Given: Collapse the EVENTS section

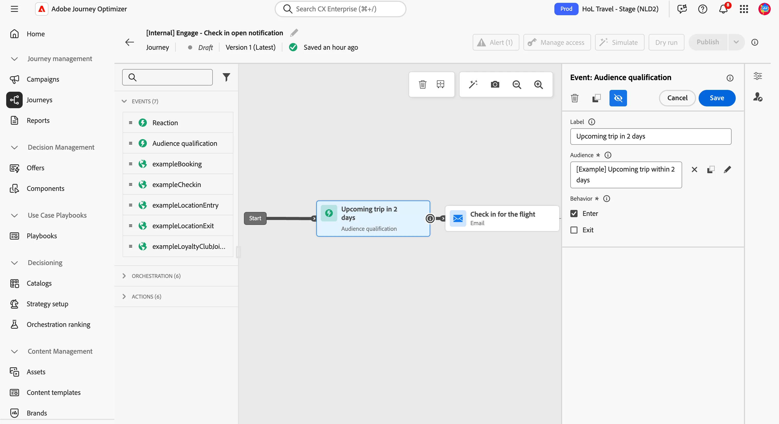Looking at the screenshot, I should [124, 101].
